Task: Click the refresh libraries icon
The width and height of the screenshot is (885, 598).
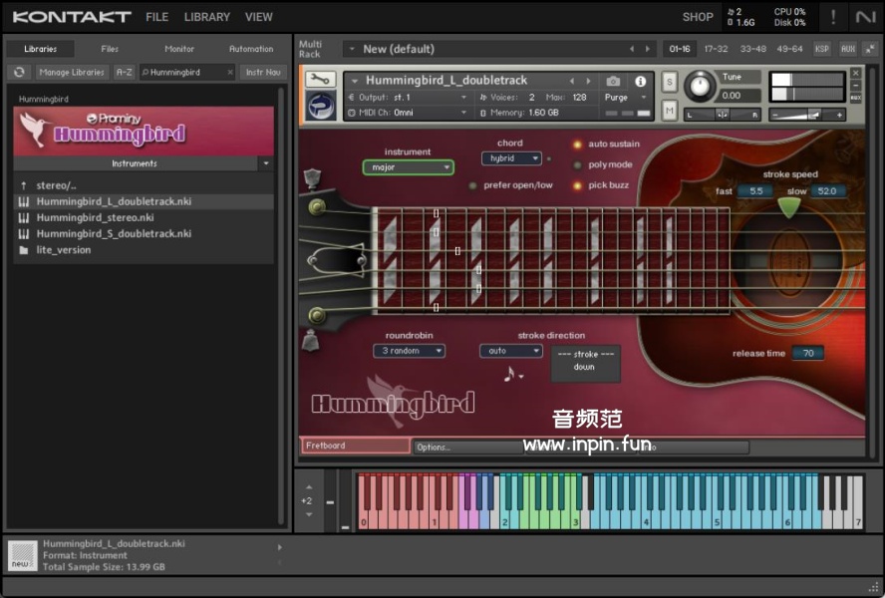Action: tap(19, 72)
